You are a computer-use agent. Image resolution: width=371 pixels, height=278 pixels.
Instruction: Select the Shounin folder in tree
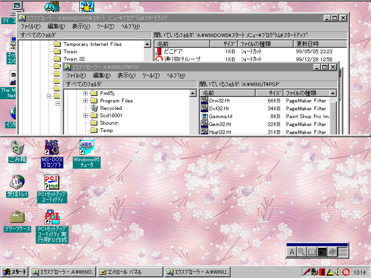(109, 123)
